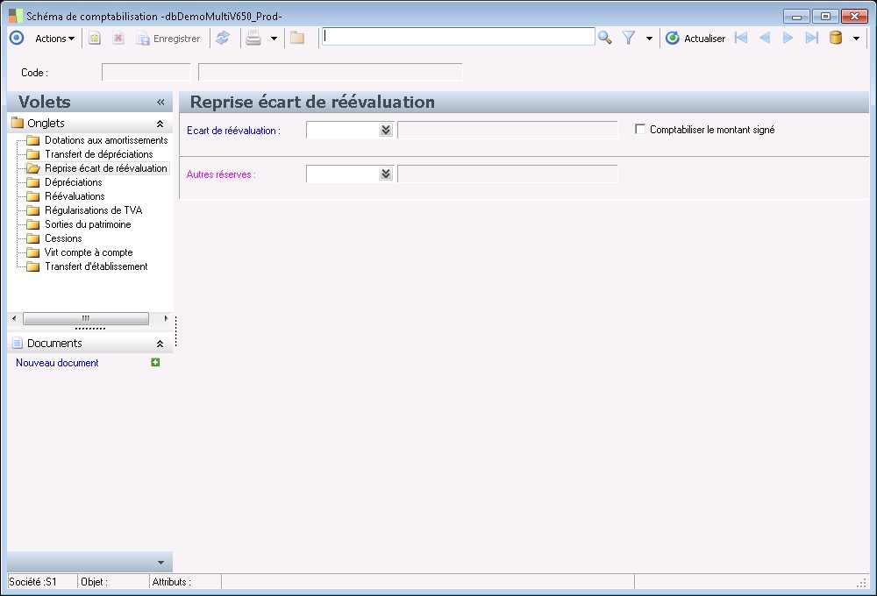
Task: Click the horizontal scrollbar in Onglets
Action: (86, 318)
